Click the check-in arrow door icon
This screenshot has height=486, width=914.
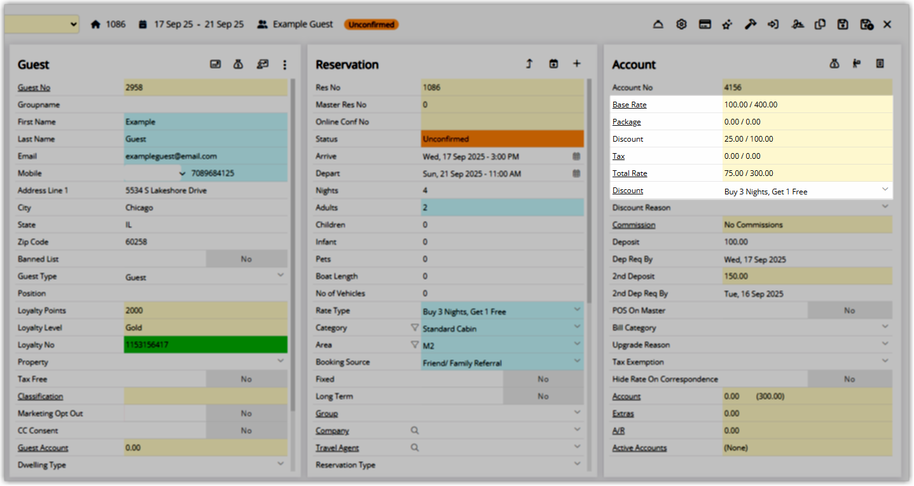coord(773,24)
